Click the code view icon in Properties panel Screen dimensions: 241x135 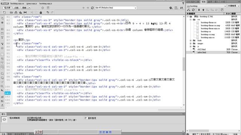pyautogui.click(x=4, y=119)
